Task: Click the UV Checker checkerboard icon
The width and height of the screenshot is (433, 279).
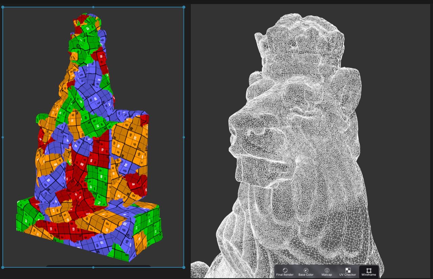Action: click(348, 271)
